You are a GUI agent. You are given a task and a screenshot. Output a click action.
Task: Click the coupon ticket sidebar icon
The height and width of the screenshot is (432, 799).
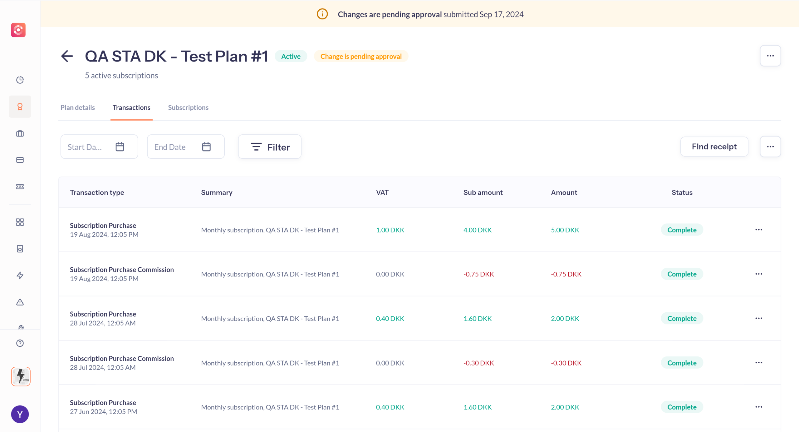click(x=20, y=186)
